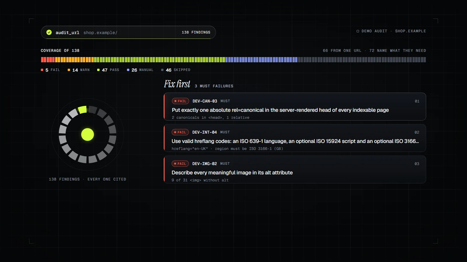Image resolution: width=467 pixels, height=262 pixels.
Task: Click the FAIL badge on DEV-INT-04
Action: (180, 132)
